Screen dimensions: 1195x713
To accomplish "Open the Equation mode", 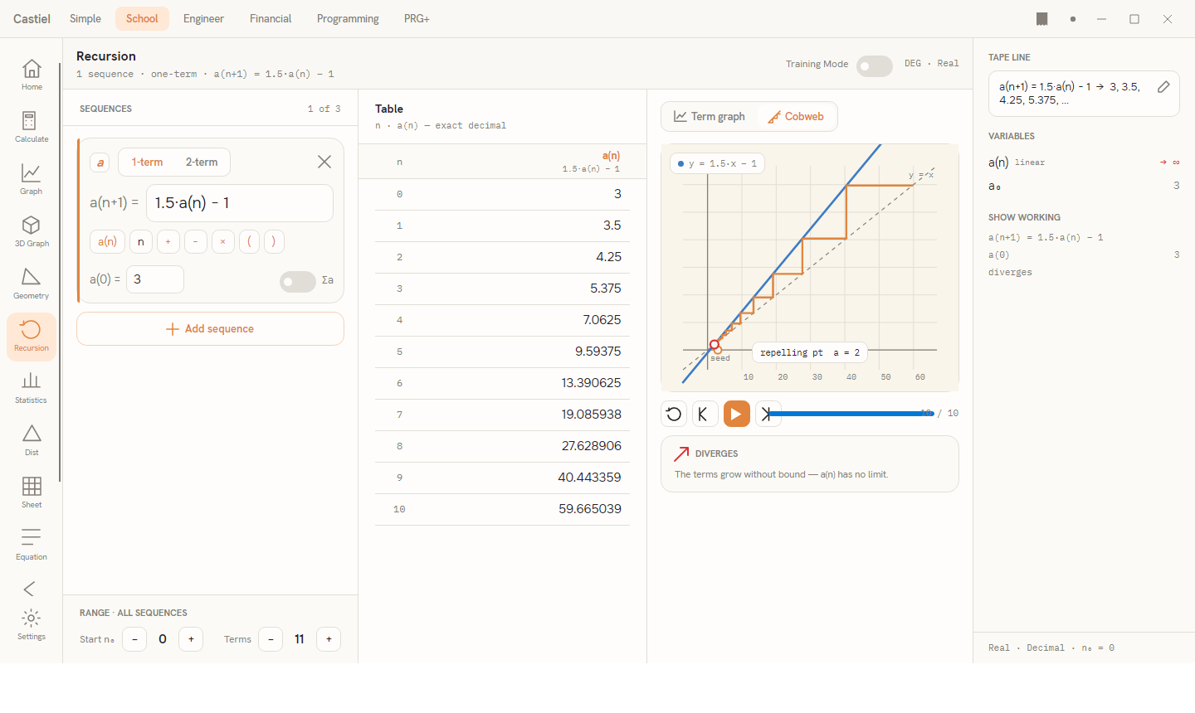I will [32, 546].
